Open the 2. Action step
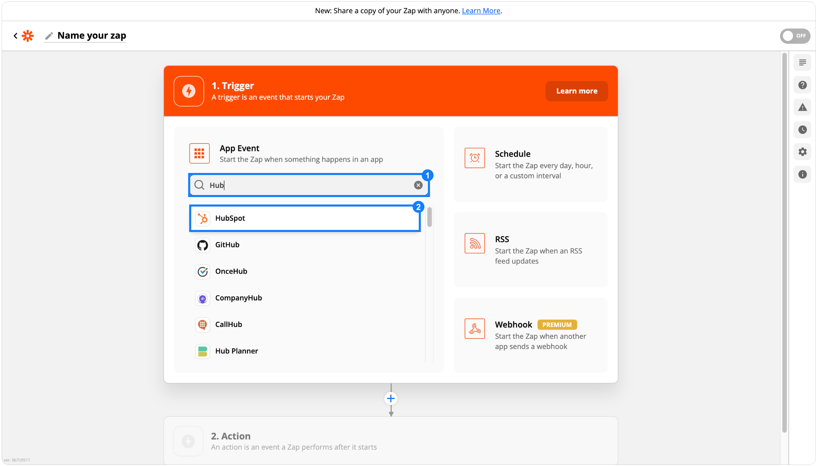The height and width of the screenshot is (466, 817). pos(391,441)
